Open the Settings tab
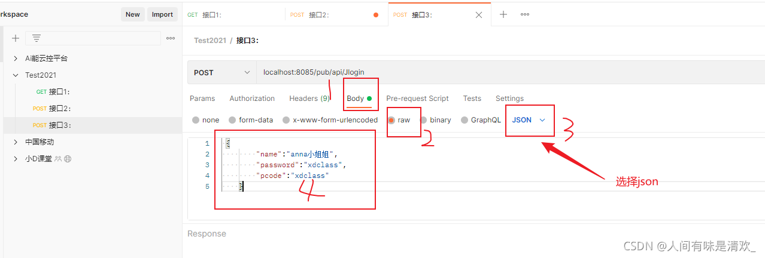This screenshot has height=258, width=765. (x=509, y=99)
